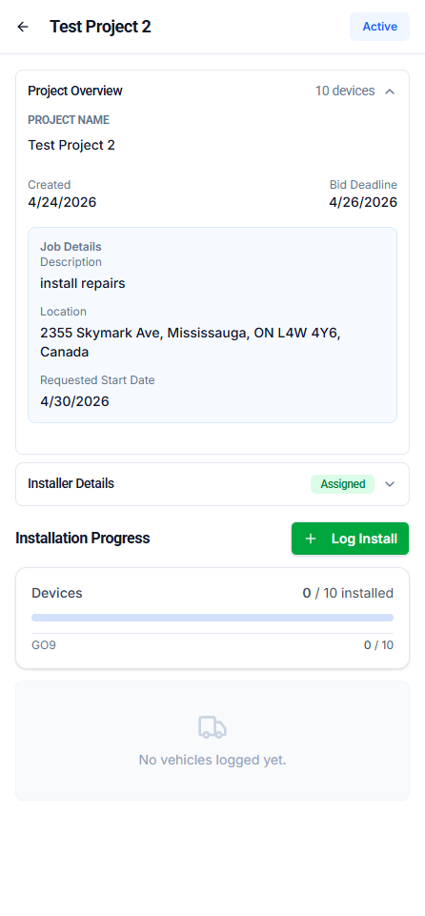This screenshot has height=916, width=425.
Task: Click the Bid Deadline date 4/26/2026
Action: click(x=363, y=203)
